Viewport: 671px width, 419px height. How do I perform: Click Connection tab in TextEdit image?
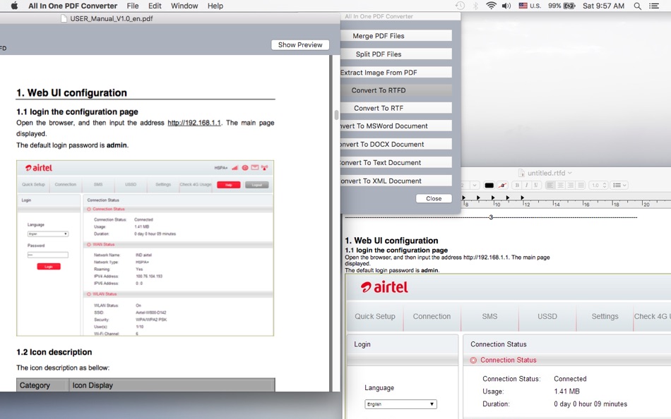pyautogui.click(x=432, y=317)
